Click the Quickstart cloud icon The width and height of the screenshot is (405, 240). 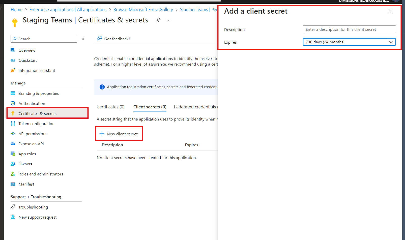13,60
